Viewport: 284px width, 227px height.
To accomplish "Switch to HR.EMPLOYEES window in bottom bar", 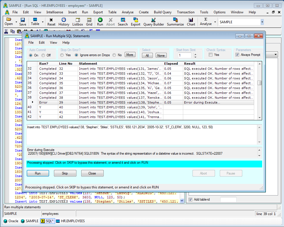I will pyautogui.click(x=70, y=221).
